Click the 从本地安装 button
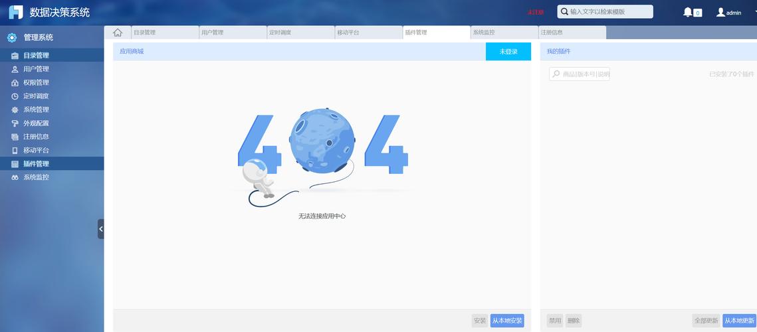Viewport: 757px width, 332px height. coord(507,321)
